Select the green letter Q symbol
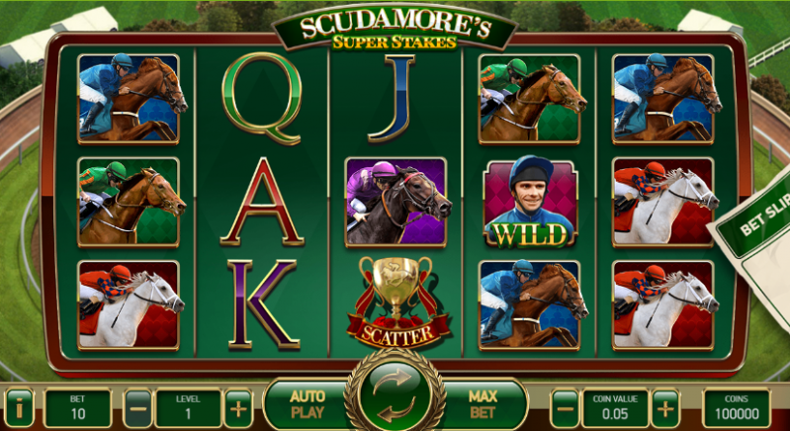Screen dimensions: 790x431 pyautogui.click(x=262, y=98)
